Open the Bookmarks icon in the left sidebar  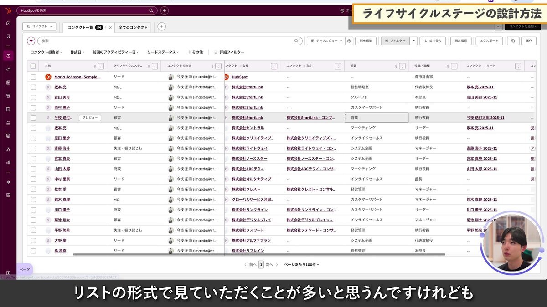click(9, 35)
